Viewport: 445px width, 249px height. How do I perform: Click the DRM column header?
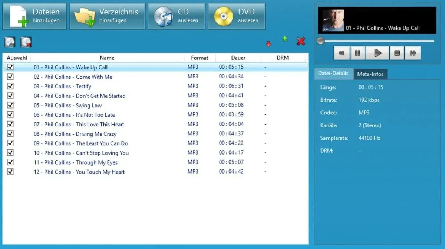pos(283,58)
